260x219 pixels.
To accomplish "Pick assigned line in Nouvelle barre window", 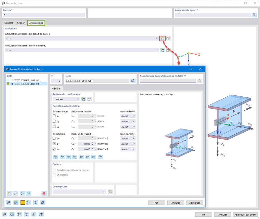I will tap(254, 15).
